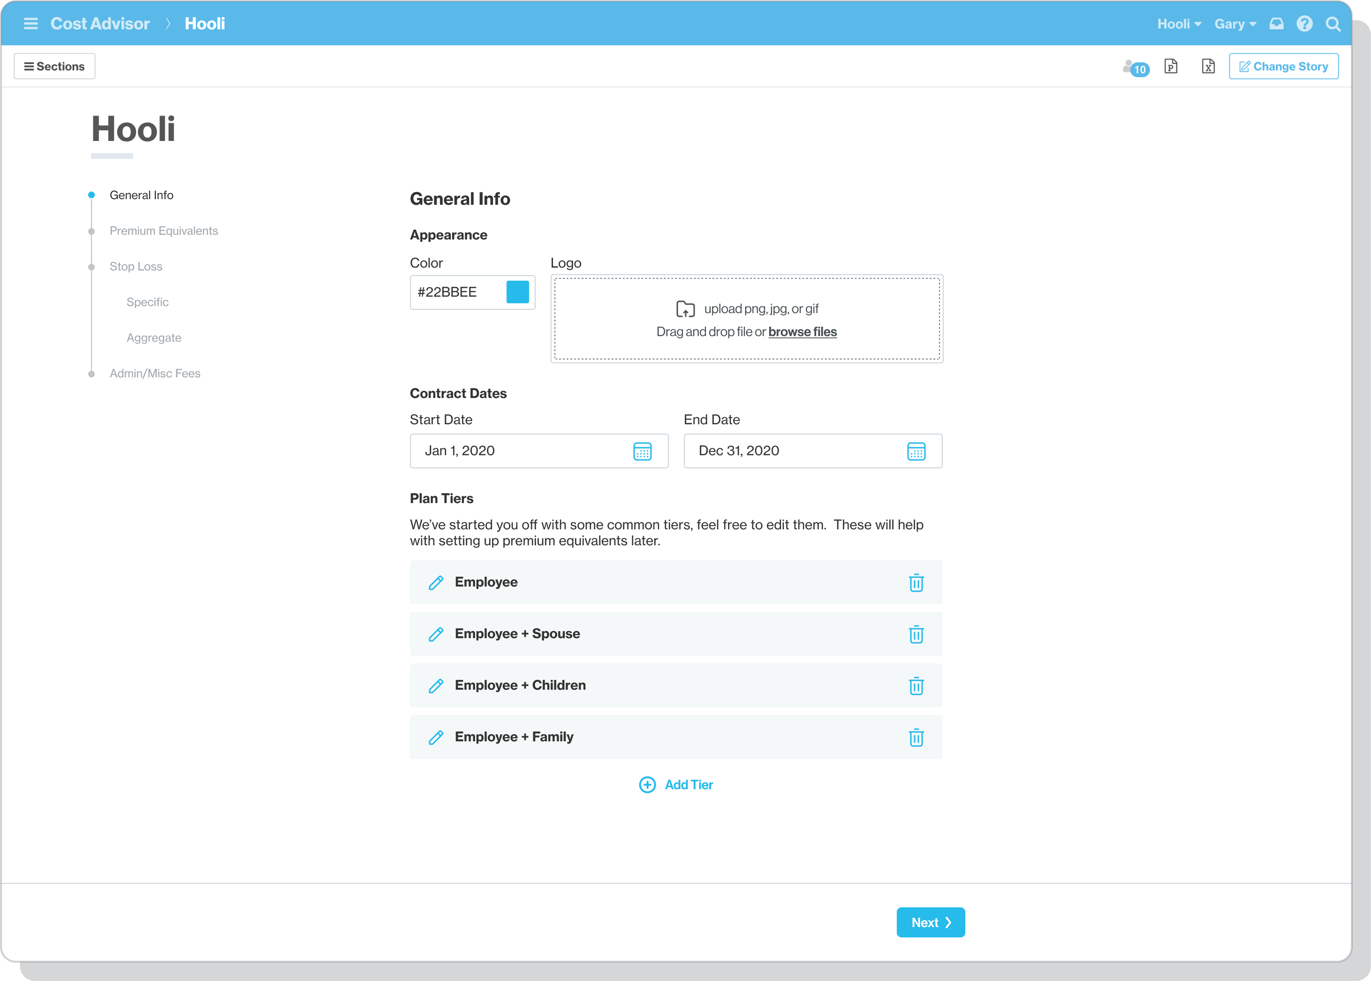Click the inbox tray icon
Image resolution: width=1371 pixels, height=981 pixels.
point(1276,24)
